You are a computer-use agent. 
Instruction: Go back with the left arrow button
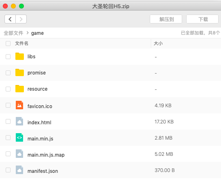point(10,19)
